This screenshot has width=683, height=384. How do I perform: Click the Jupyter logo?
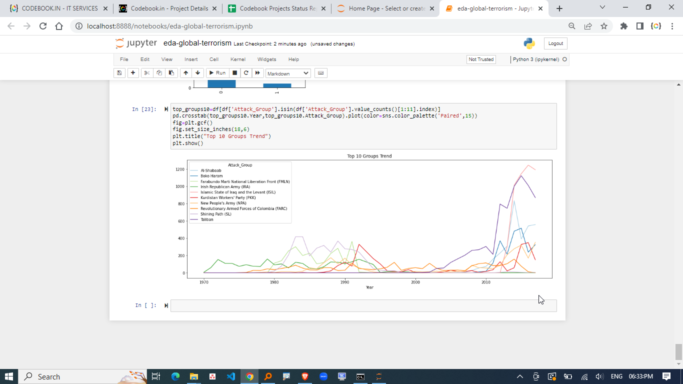136,43
